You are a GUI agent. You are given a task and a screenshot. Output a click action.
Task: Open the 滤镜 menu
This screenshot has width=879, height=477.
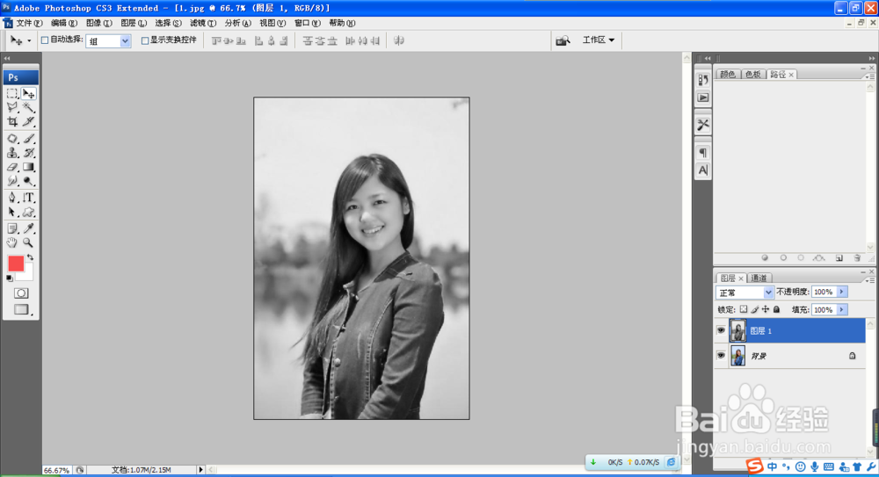[x=202, y=23]
